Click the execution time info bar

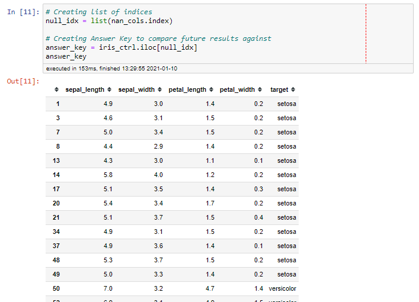point(228,69)
